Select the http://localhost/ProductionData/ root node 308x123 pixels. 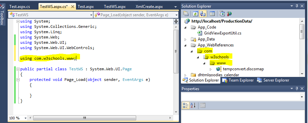coord(222,21)
